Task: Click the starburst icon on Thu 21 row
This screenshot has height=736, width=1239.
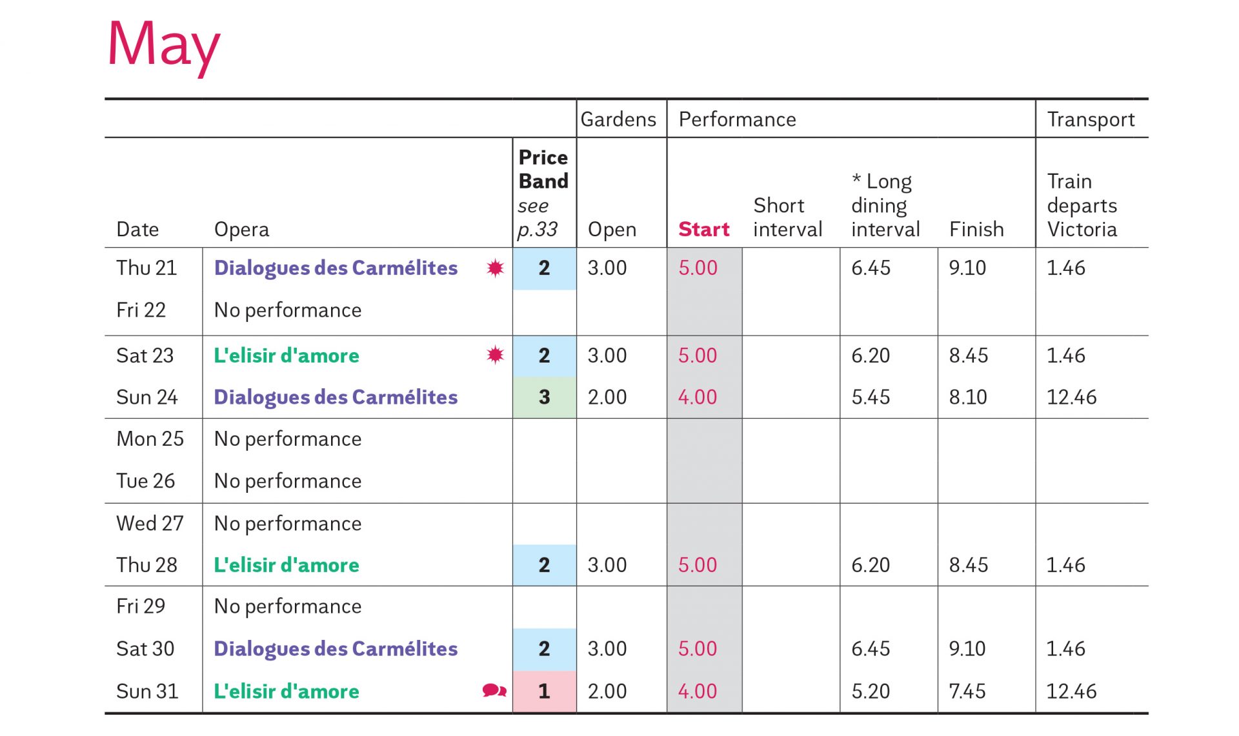Action: pos(495,268)
